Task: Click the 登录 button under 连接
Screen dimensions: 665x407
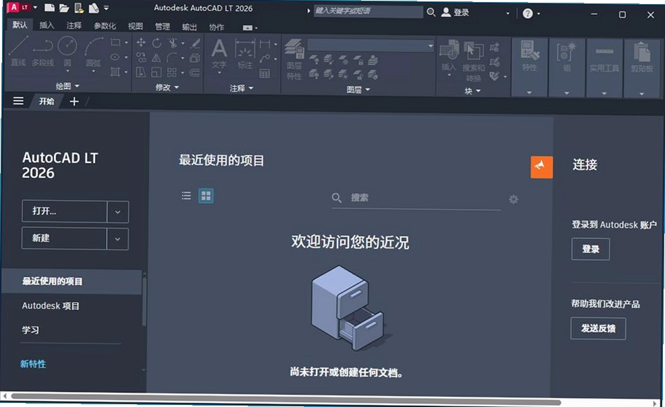Action: click(590, 249)
